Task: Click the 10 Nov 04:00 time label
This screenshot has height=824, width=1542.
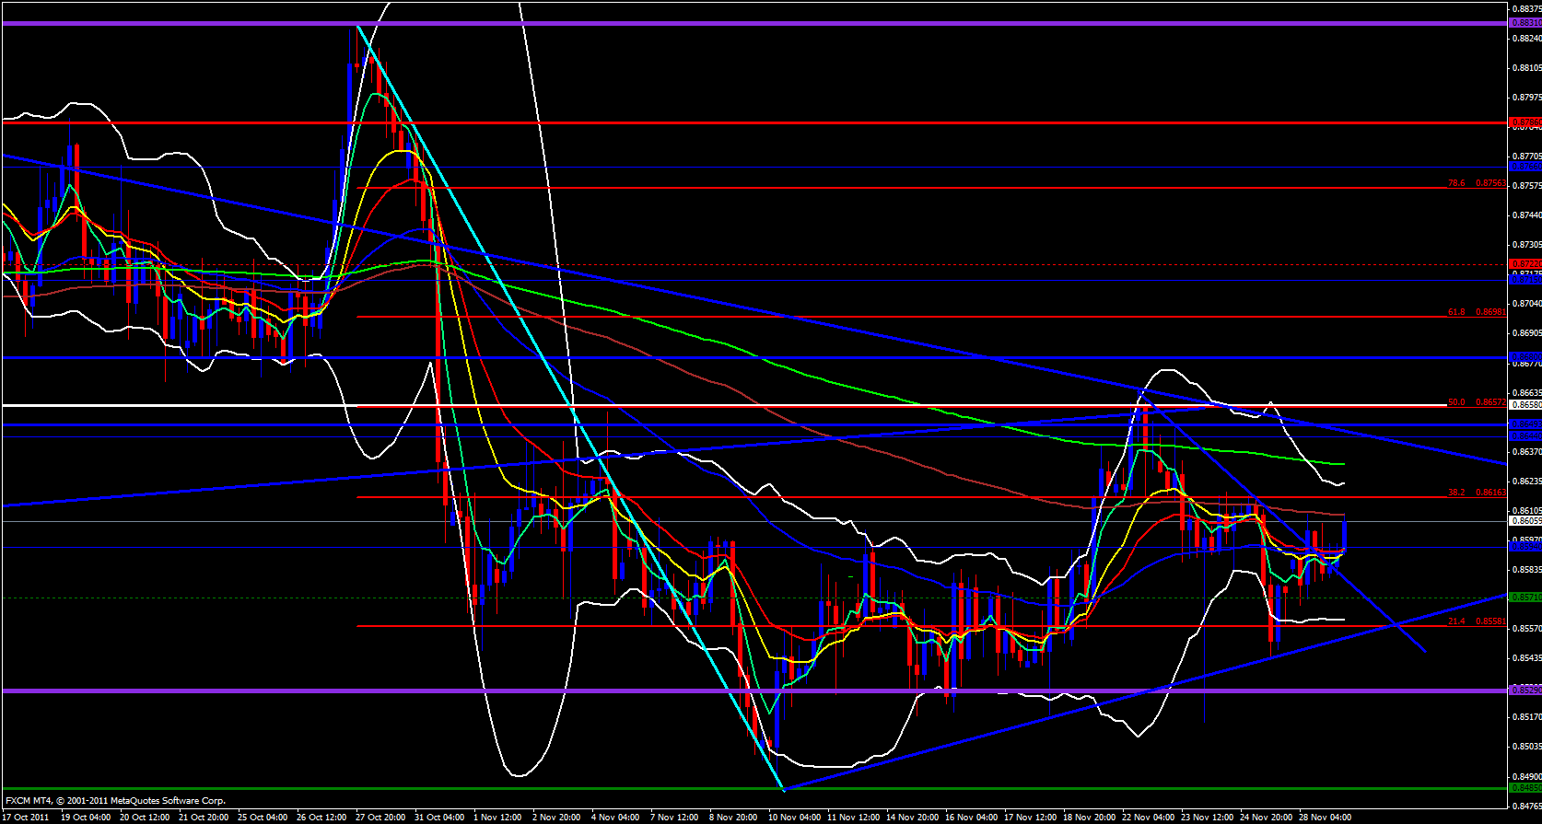Action: 794,817
